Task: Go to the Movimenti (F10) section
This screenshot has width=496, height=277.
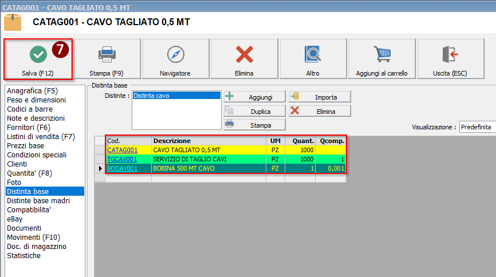Action: (x=33, y=237)
